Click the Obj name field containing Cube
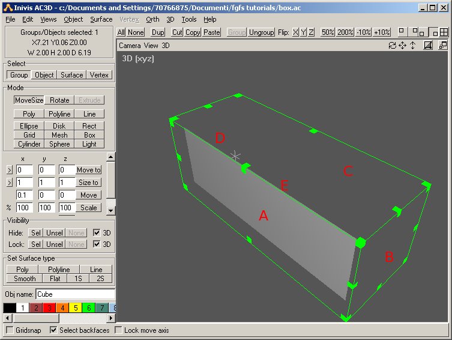 (75, 294)
